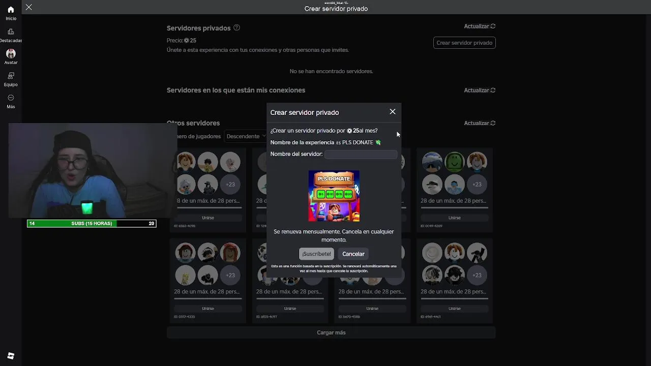This screenshot has width=651, height=366.
Task: Click capacity bar in server 69e1-44c1
Action: point(455,299)
